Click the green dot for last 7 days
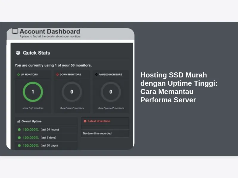This screenshot has height=178, width=238. (x=19, y=138)
